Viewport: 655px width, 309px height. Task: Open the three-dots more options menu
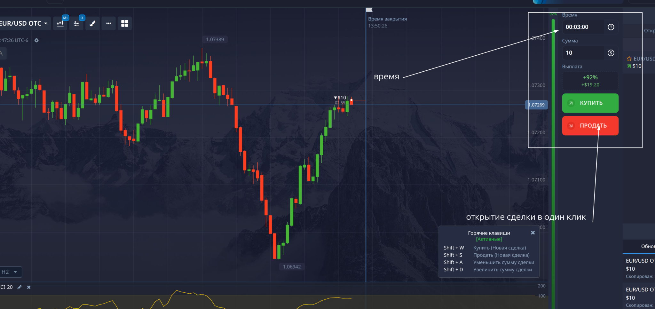point(109,23)
